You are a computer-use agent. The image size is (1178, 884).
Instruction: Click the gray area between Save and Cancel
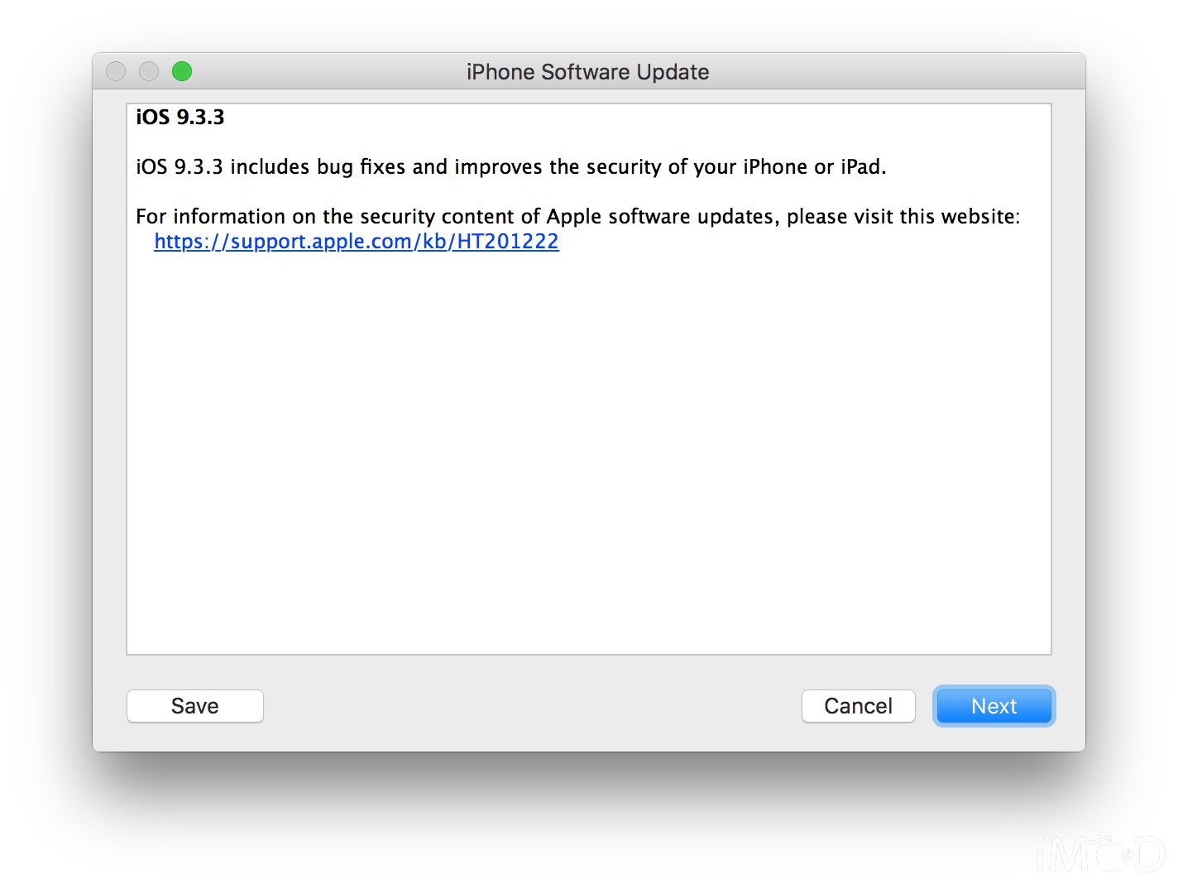(x=532, y=706)
